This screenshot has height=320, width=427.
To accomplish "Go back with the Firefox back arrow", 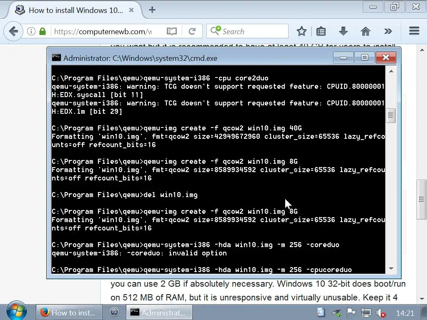I will tap(13, 31).
